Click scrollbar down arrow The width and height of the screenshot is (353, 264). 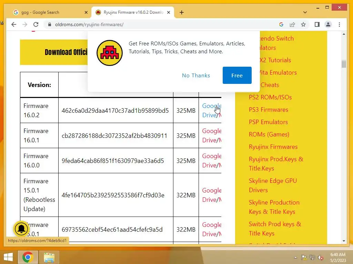[x=344, y=241]
